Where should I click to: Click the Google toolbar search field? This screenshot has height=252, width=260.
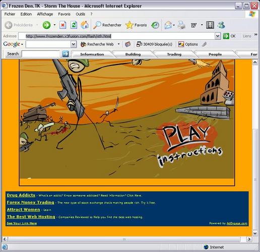[x=48, y=44]
